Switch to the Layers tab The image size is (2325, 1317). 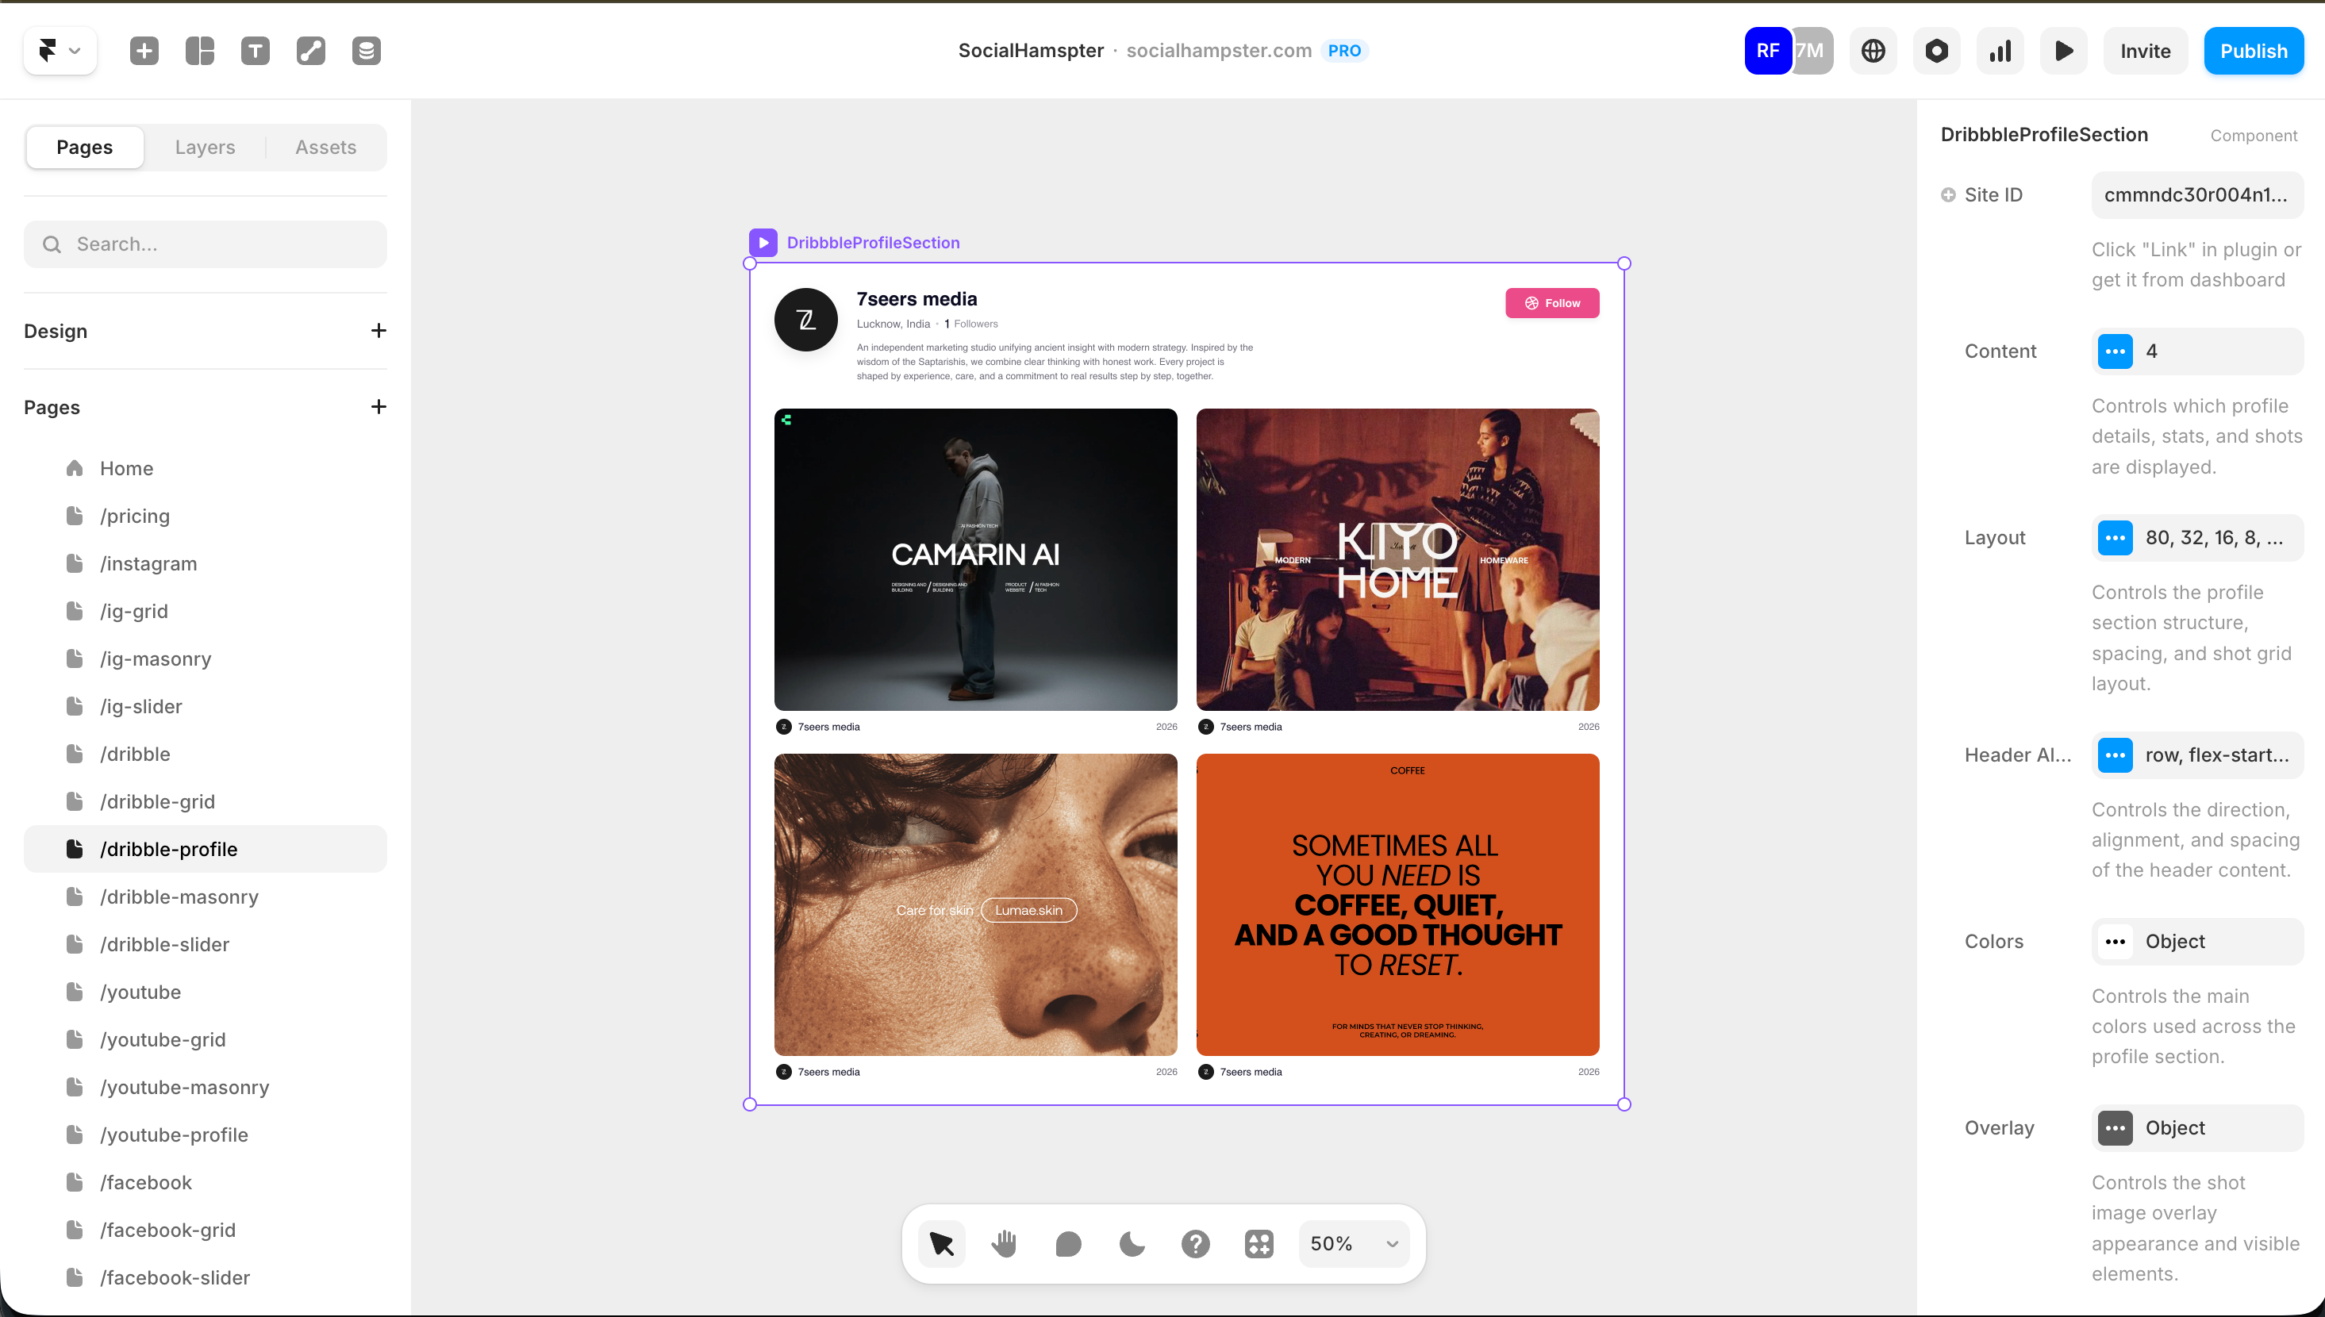(206, 148)
